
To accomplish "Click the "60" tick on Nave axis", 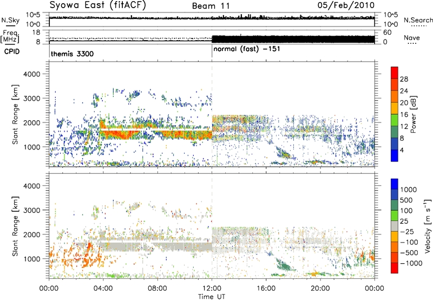I will [387, 32].
